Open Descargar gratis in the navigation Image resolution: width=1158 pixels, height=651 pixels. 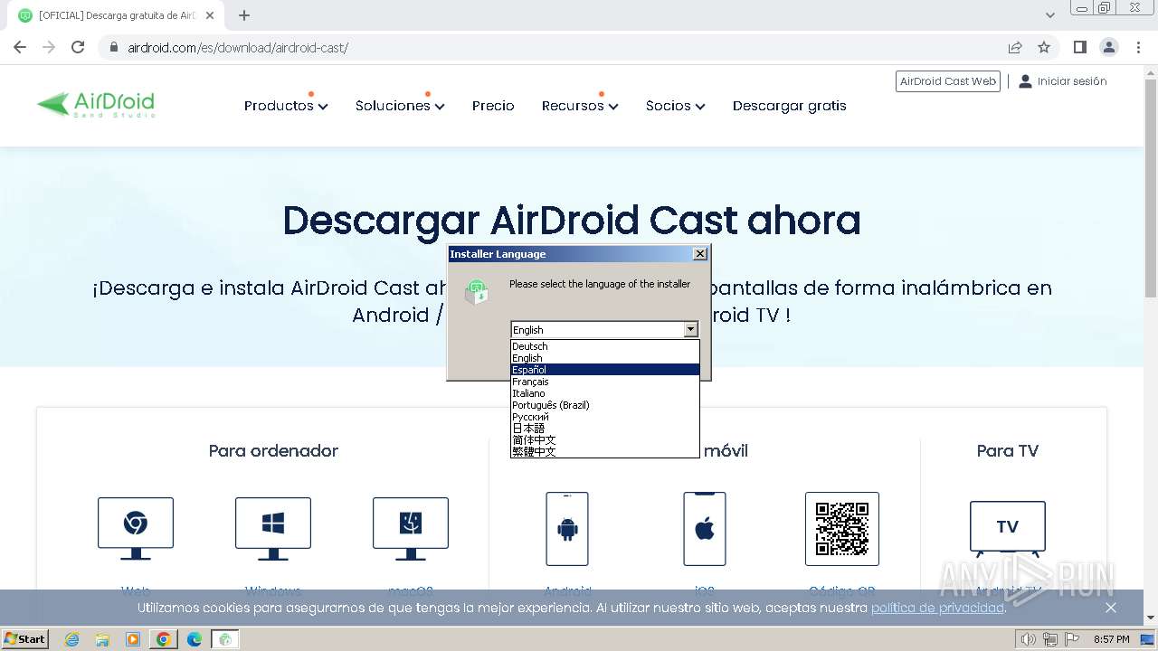(x=790, y=106)
